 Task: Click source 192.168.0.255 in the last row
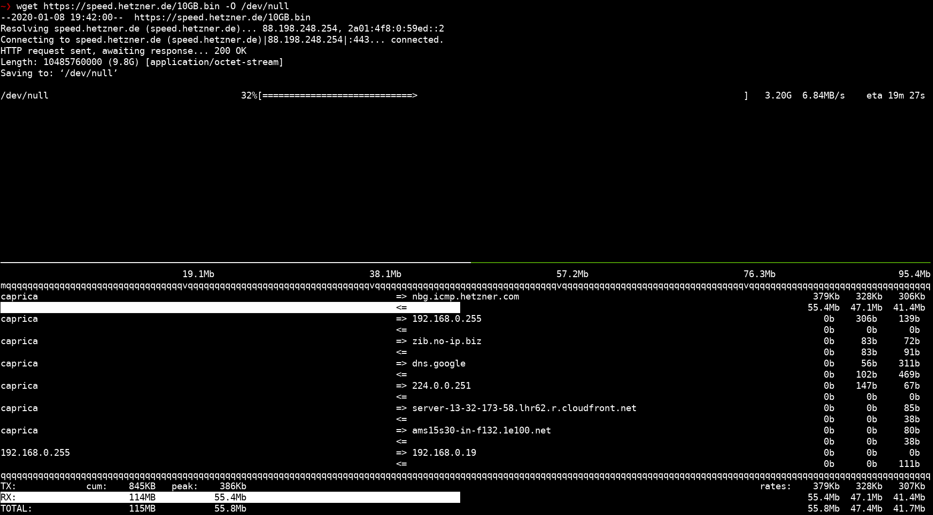point(35,453)
